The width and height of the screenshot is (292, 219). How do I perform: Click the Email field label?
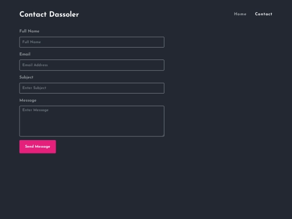pos(25,54)
